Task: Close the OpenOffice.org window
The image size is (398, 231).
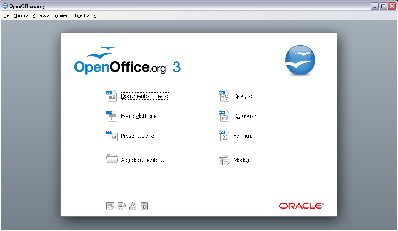Action: pos(392,6)
